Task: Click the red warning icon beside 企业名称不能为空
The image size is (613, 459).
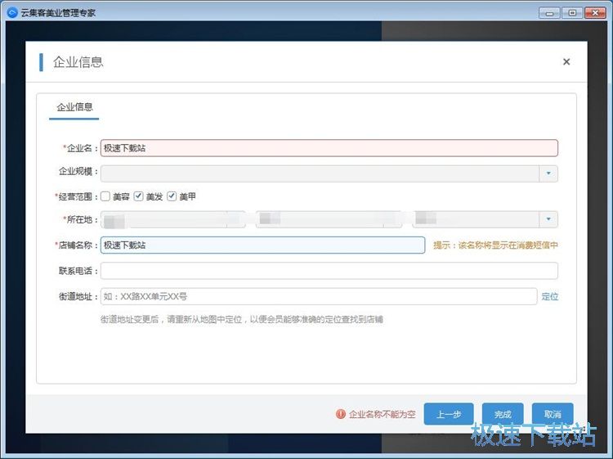Action: click(341, 414)
